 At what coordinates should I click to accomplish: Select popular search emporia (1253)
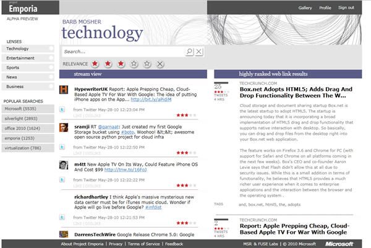(x=28, y=138)
